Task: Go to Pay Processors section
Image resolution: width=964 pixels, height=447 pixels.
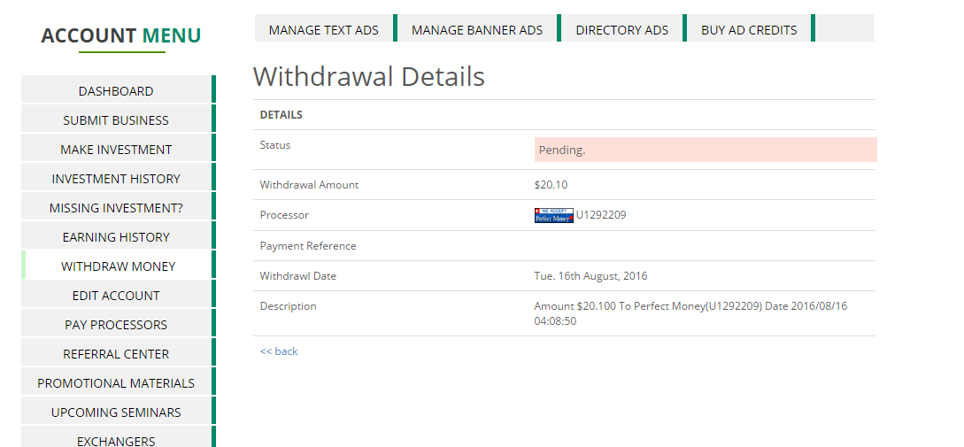Action: point(116,325)
